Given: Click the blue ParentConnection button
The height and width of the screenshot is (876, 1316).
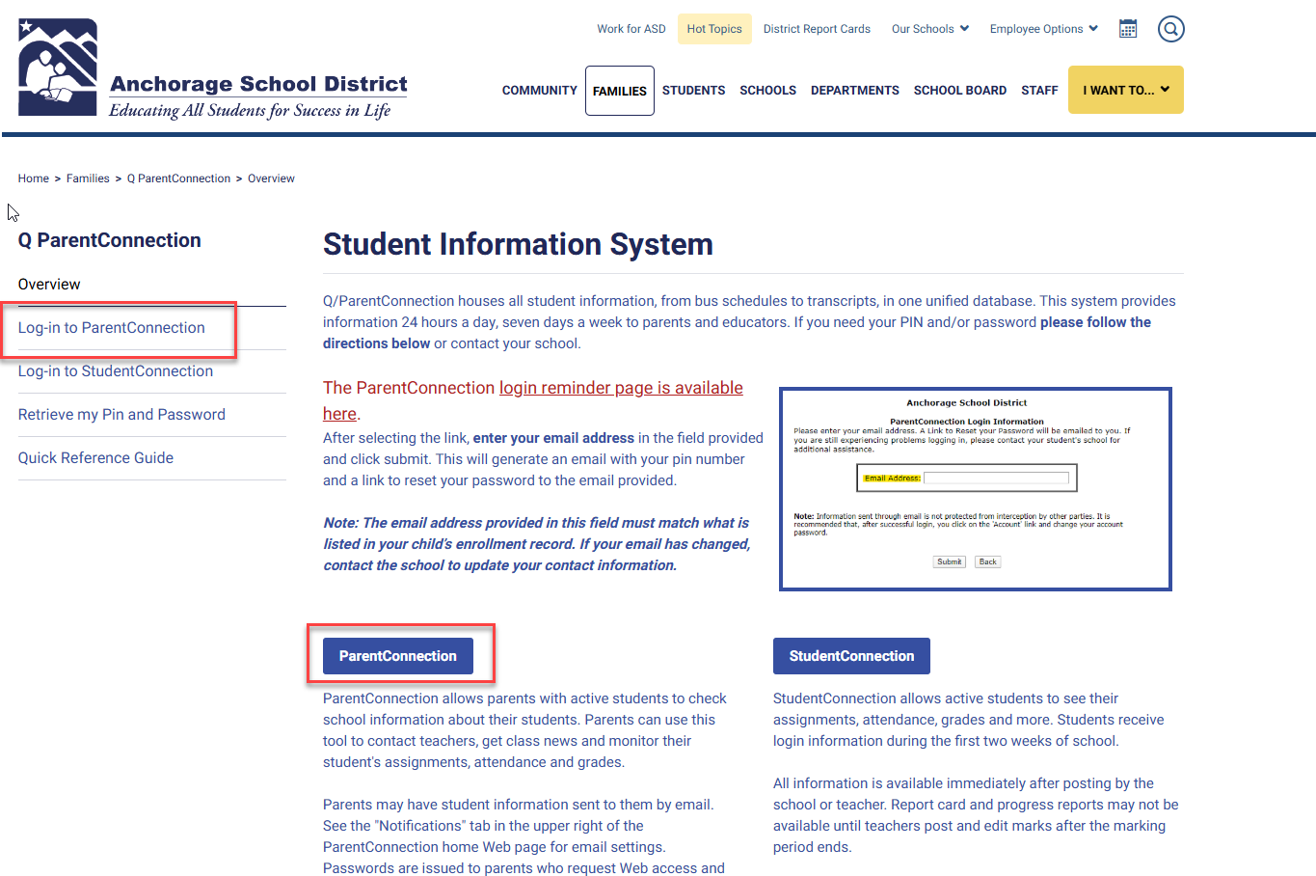Looking at the screenshot, I should [x=398, y=656].
